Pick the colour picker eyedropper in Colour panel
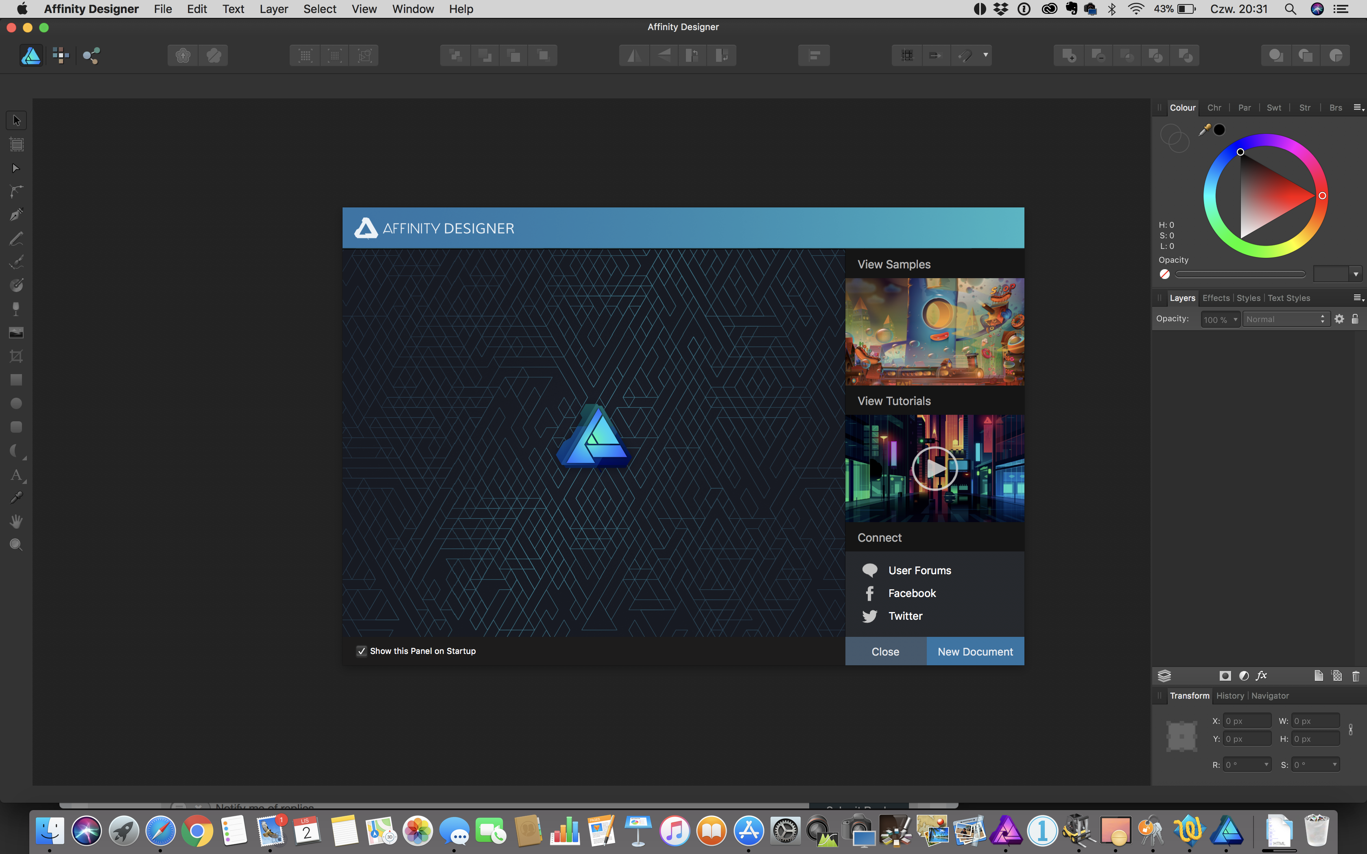The image size is (1367, 854). [1204, 130]
